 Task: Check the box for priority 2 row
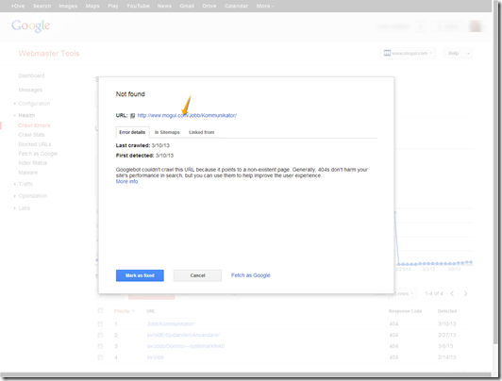(100, 335)
